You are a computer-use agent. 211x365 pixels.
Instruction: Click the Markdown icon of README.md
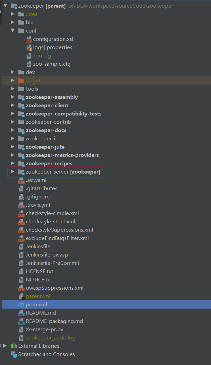tap(21, 313)
